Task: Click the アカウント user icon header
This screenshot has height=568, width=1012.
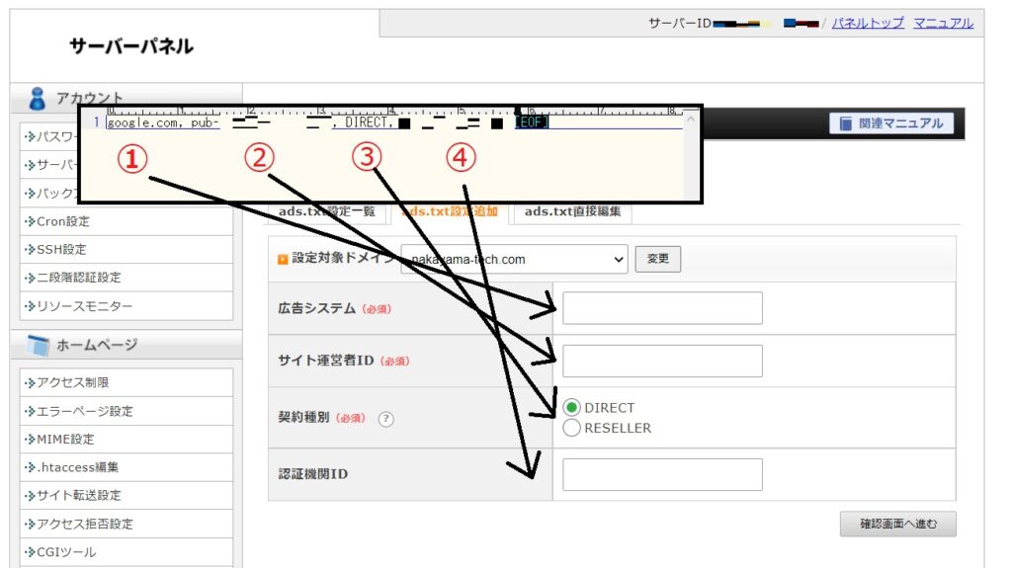Action: (x=38, y=98)
